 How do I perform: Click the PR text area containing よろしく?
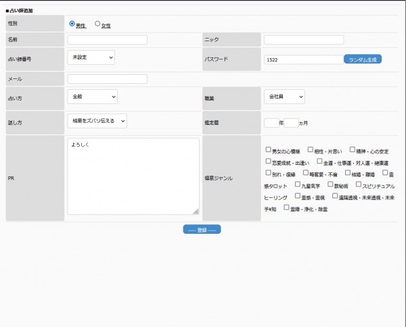(133, 176)
